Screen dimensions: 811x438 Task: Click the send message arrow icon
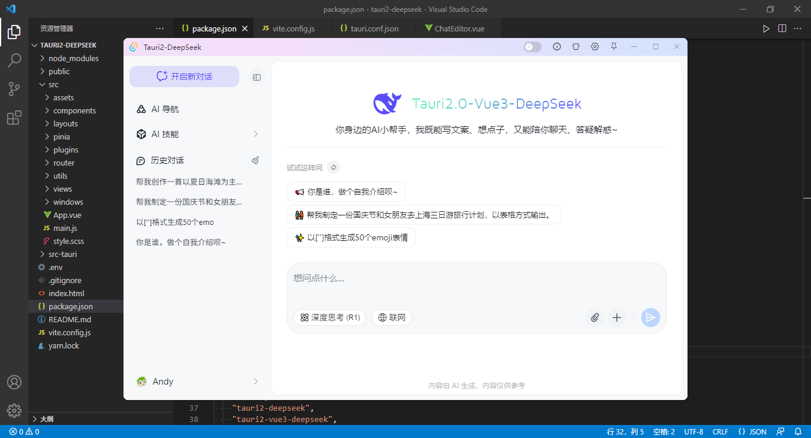650,318
